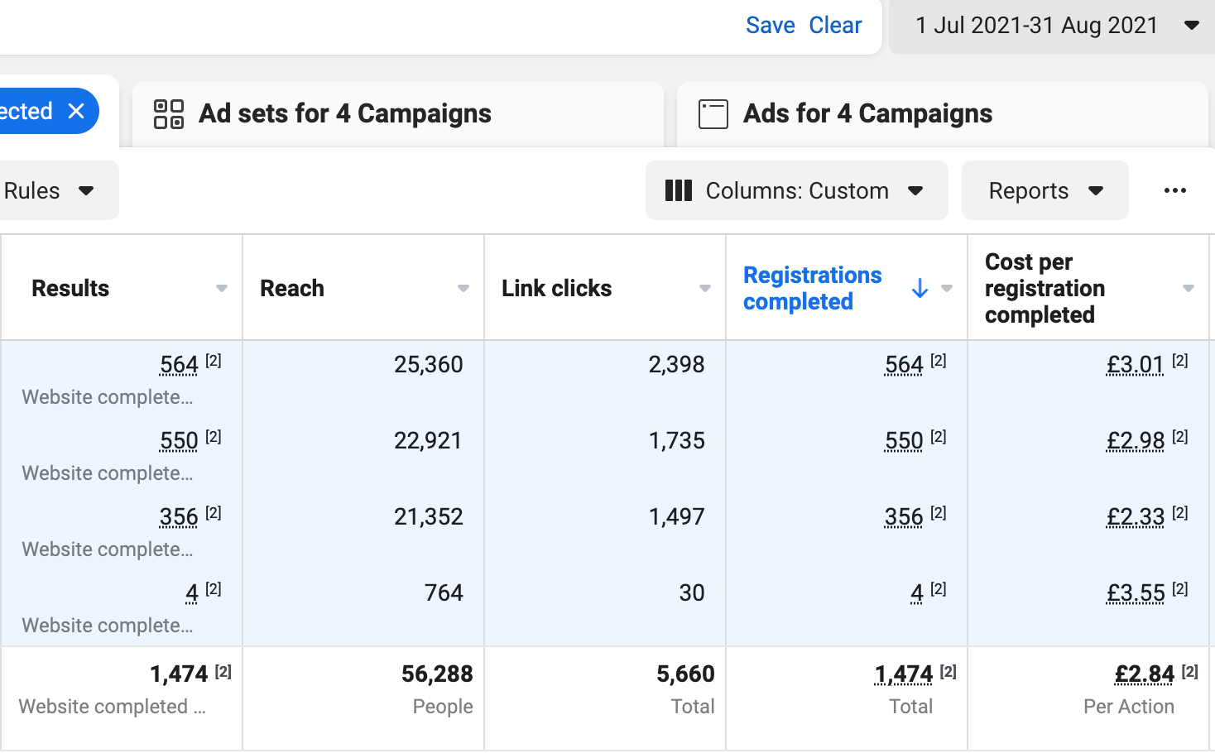Click the Ad sets grid icon
This screenshot has width=1215, height=753.
pos(169,114)
